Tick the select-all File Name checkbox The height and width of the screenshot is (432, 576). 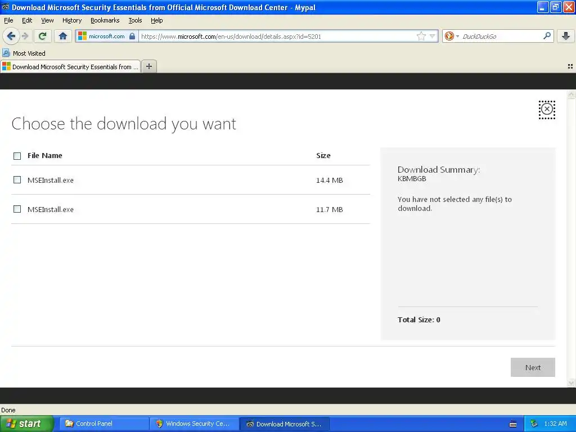pyautogui.click(x=17, y=156)
